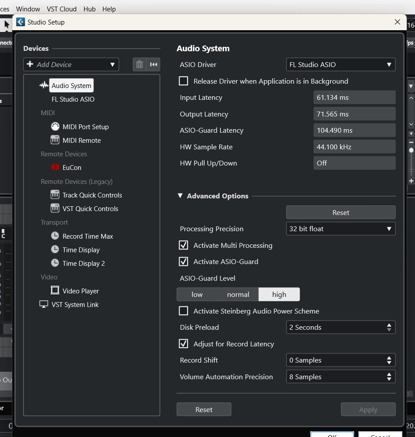Click Reset button under Advanced Options

[x=341, y=212]
